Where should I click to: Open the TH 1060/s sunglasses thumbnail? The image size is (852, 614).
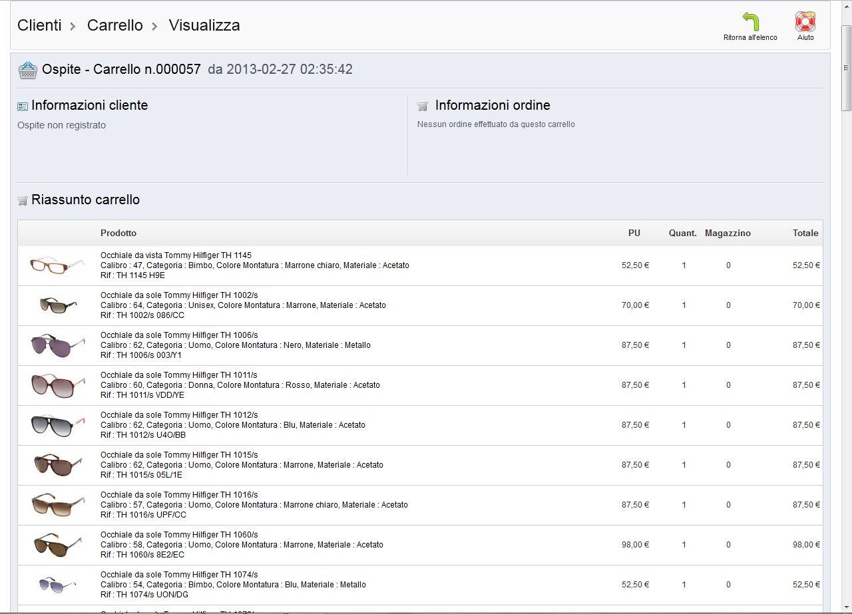tap(58, 545)
